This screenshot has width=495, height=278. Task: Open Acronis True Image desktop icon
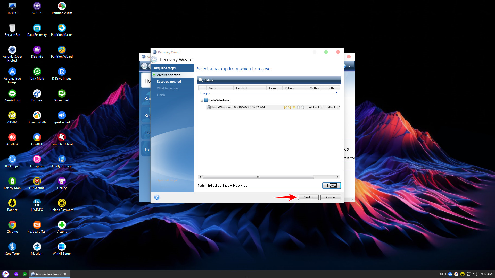click(x=12, y=72)
